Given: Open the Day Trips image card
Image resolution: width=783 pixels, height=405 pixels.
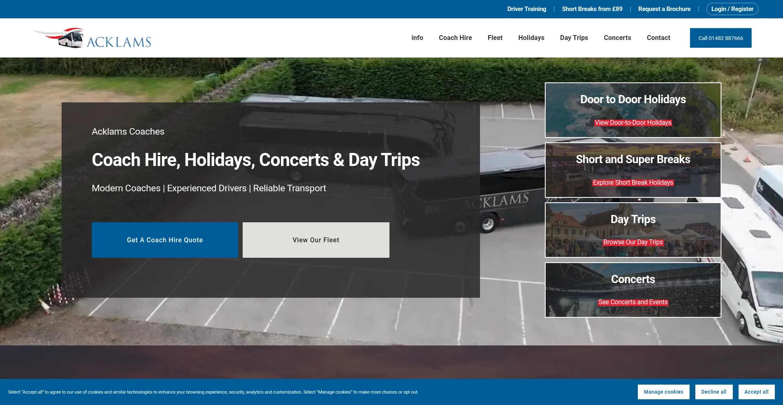Looking at the screenshot, I should [x=633, y=230].
